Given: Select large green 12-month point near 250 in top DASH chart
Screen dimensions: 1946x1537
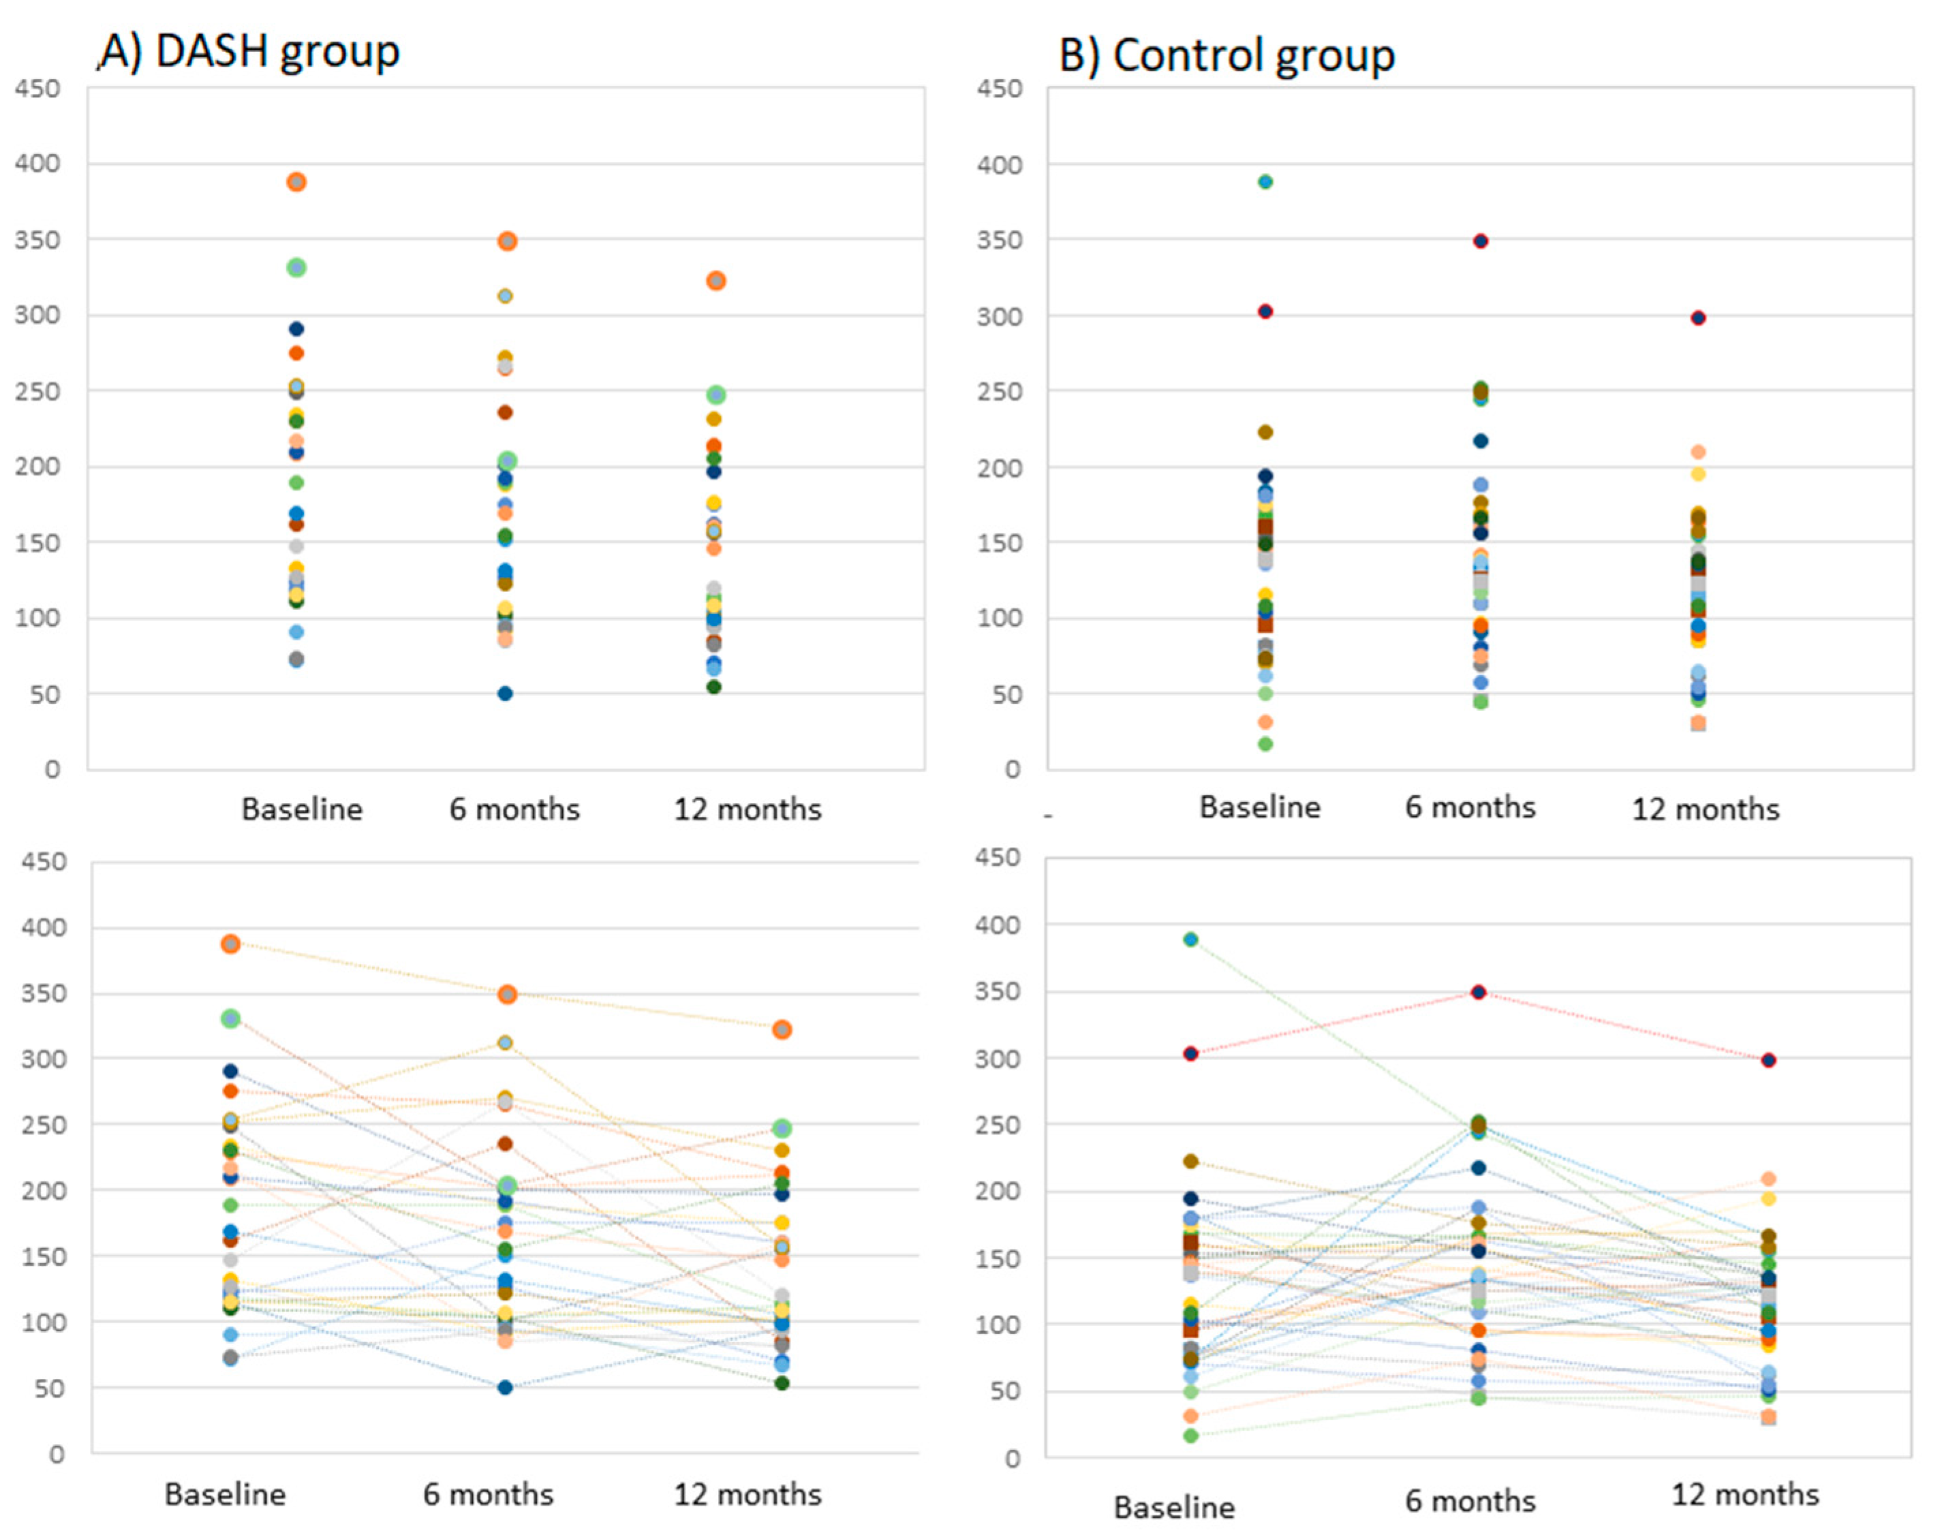Looking at the screenshot, I should click(715, 395).
